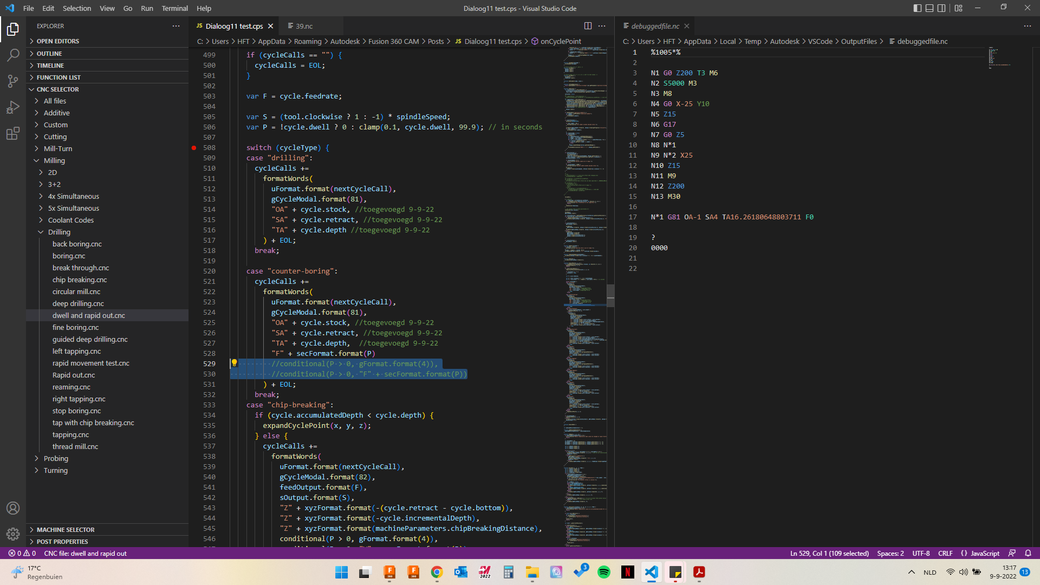Collapse the Drilling folder
Screen dimensions: 1040x585
click(x=40, y=232)
